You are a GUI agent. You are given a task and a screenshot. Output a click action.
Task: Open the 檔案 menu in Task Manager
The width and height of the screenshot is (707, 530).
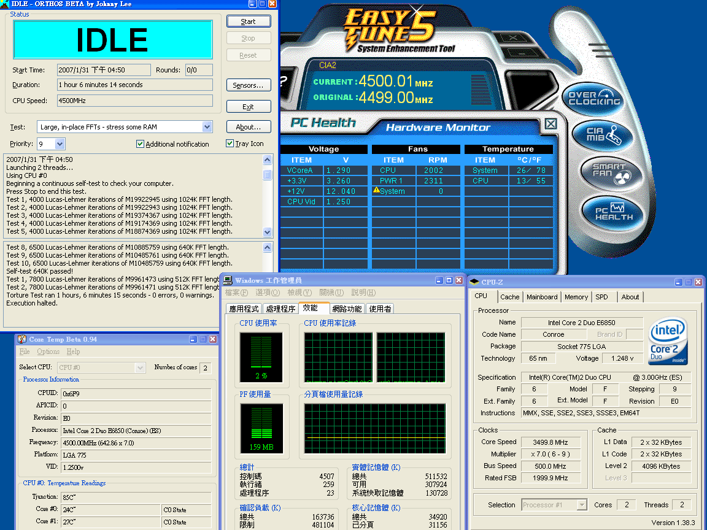click(237, 293)
